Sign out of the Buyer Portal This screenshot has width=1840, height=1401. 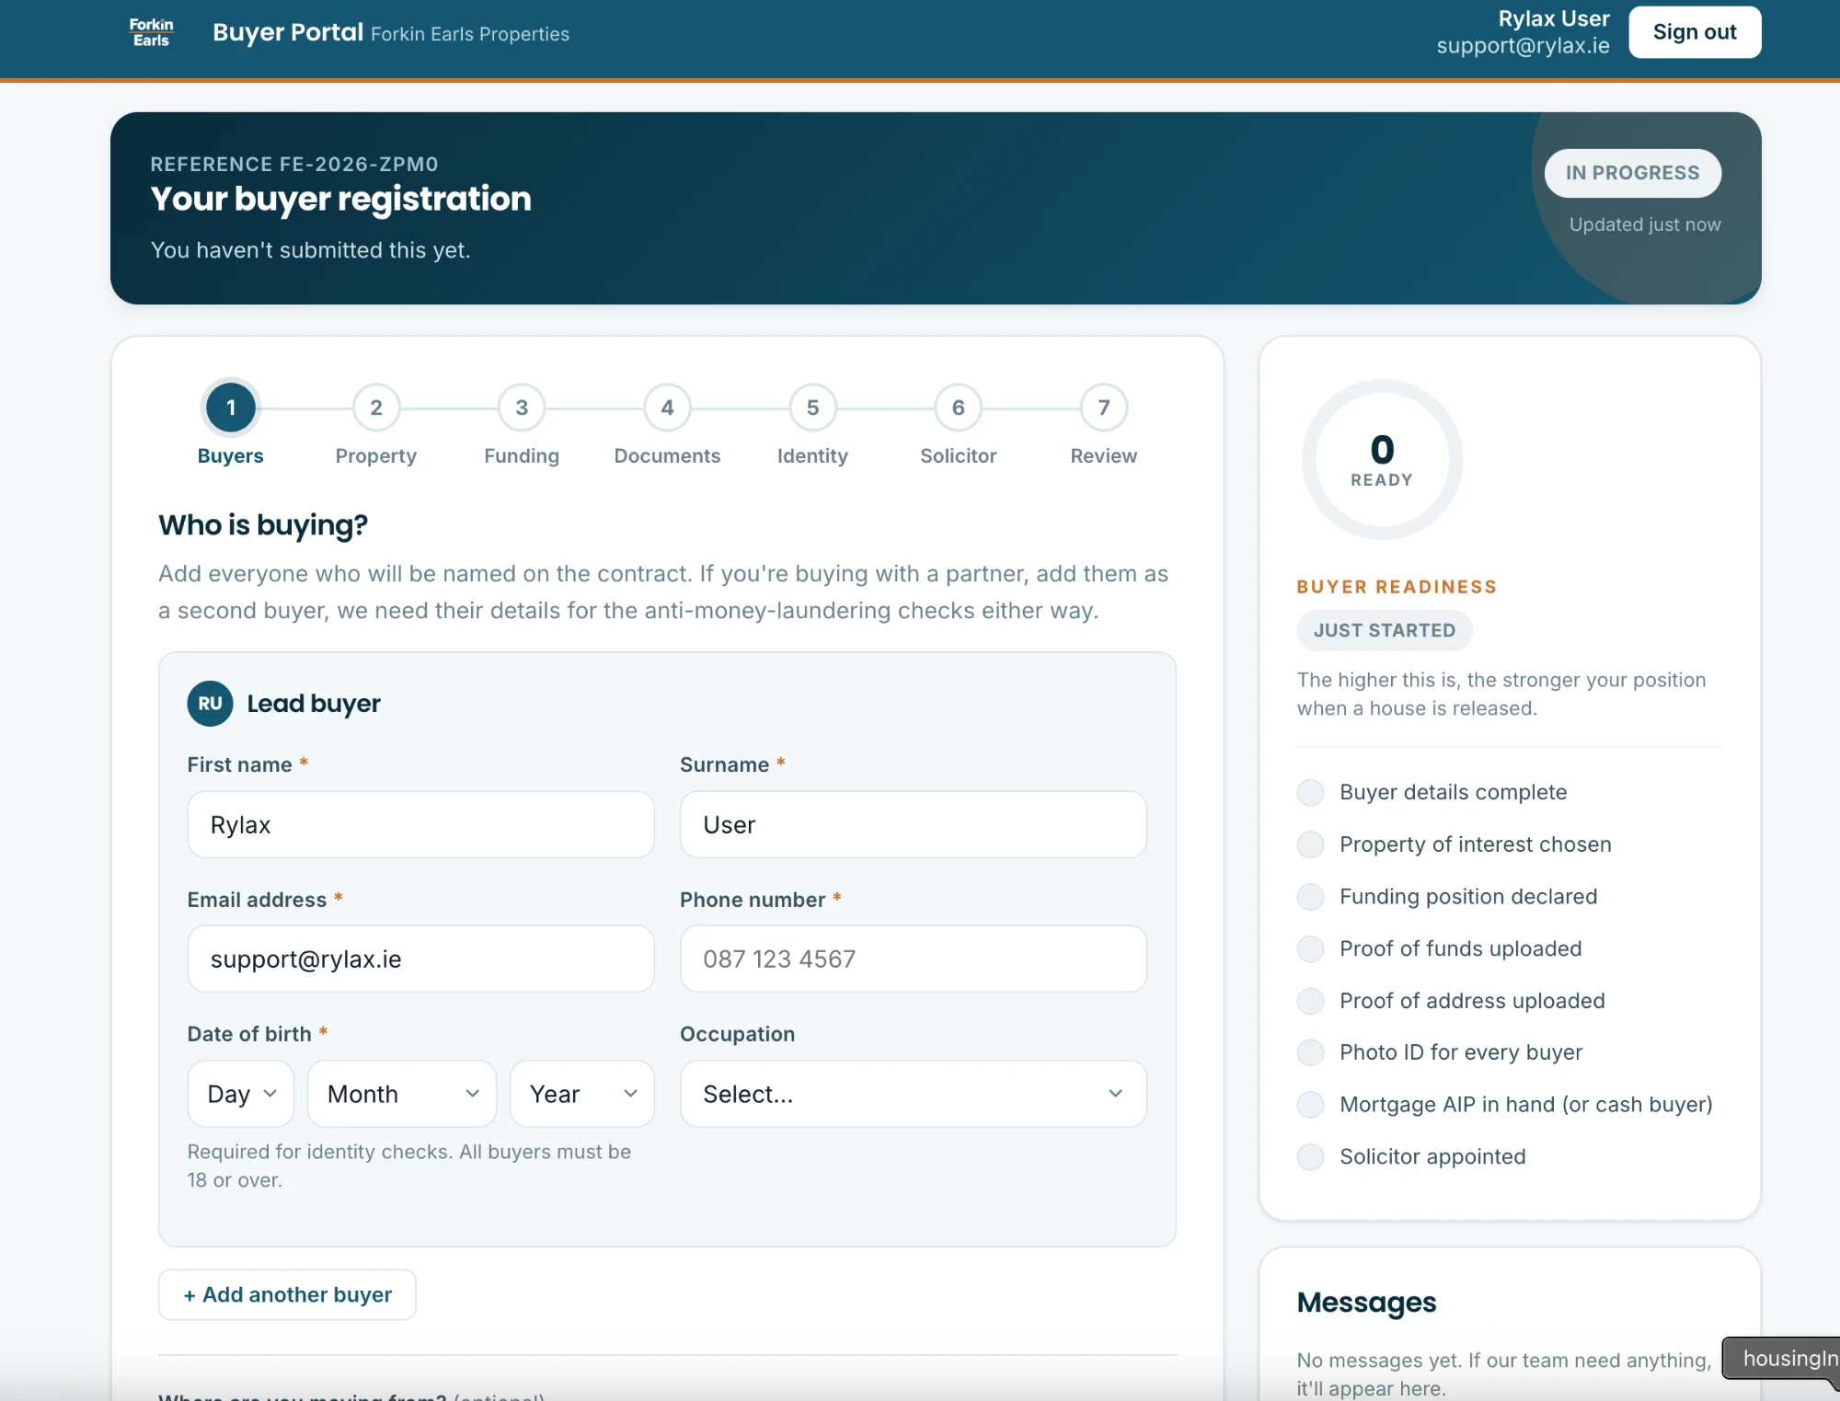[1695, 32]
